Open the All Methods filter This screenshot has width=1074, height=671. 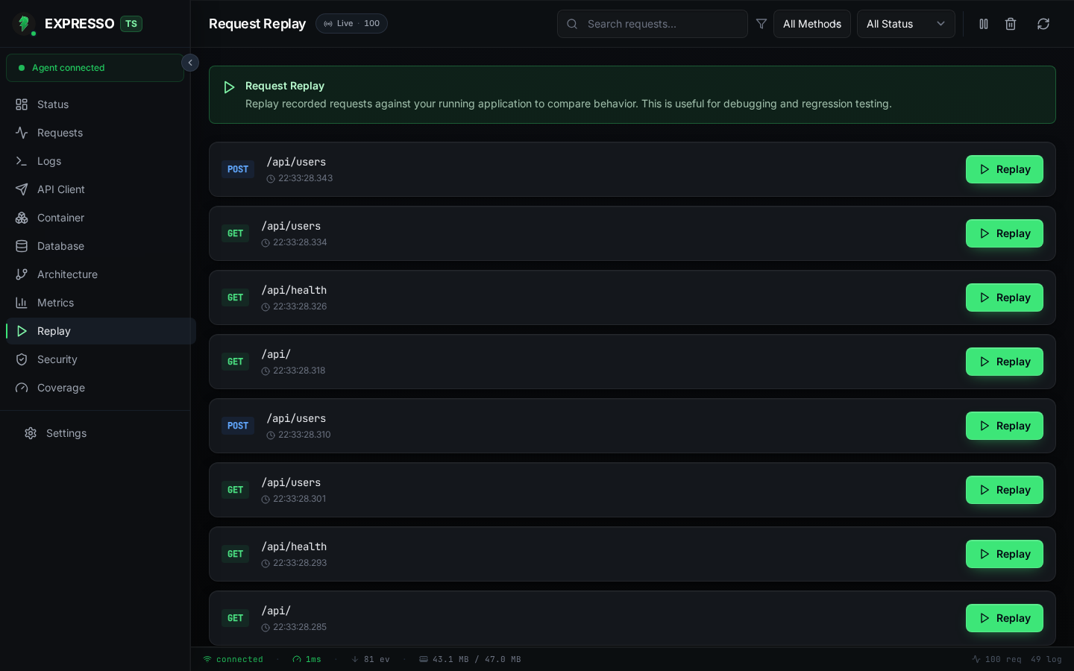[812, 24]
